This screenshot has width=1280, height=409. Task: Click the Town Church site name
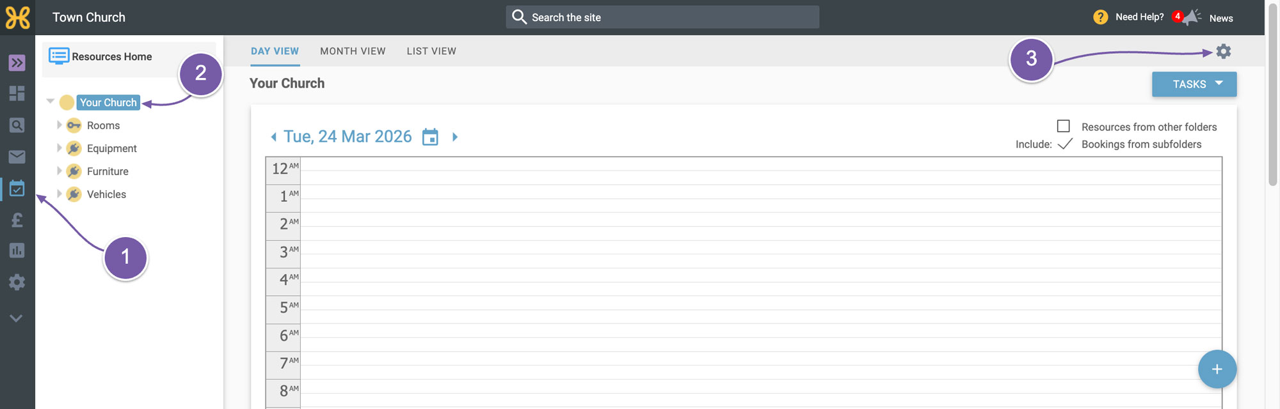[89, 17]
